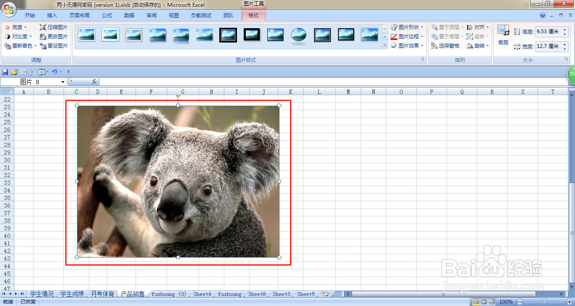This screenshot has width=575, height=306.
Task: Click the Select All corner box
Action: [7, 92]
